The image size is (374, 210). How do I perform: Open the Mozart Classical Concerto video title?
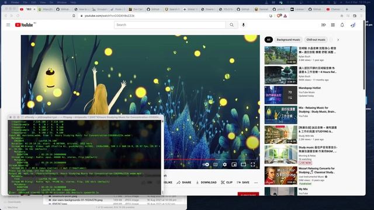[317, 170]
